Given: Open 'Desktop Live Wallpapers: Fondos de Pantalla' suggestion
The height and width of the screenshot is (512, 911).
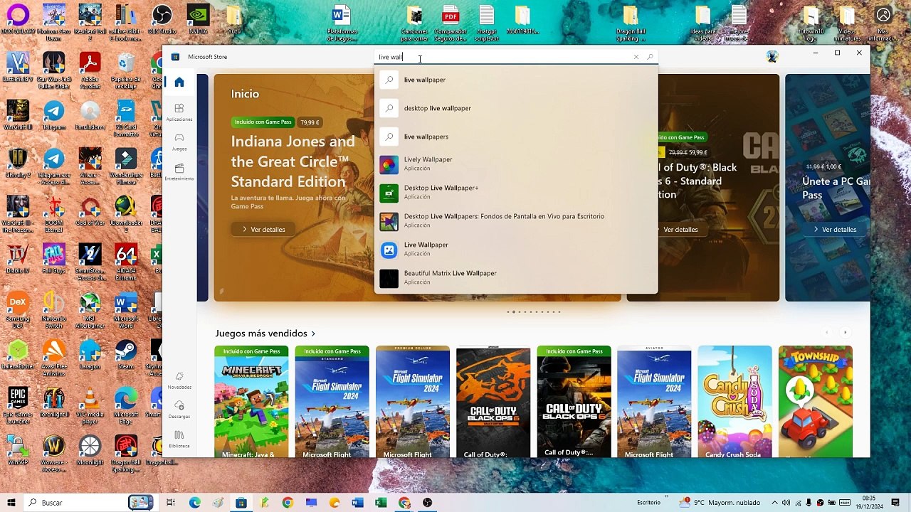Looking at the screenshot, I should 516,220.
